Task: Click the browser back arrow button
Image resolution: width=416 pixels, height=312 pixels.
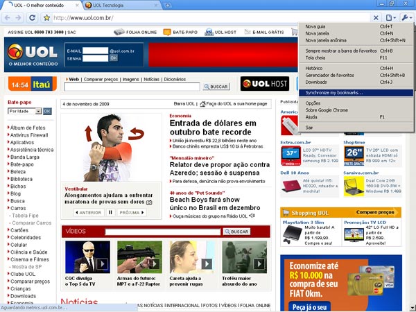Action: click(x=7, y=18)
